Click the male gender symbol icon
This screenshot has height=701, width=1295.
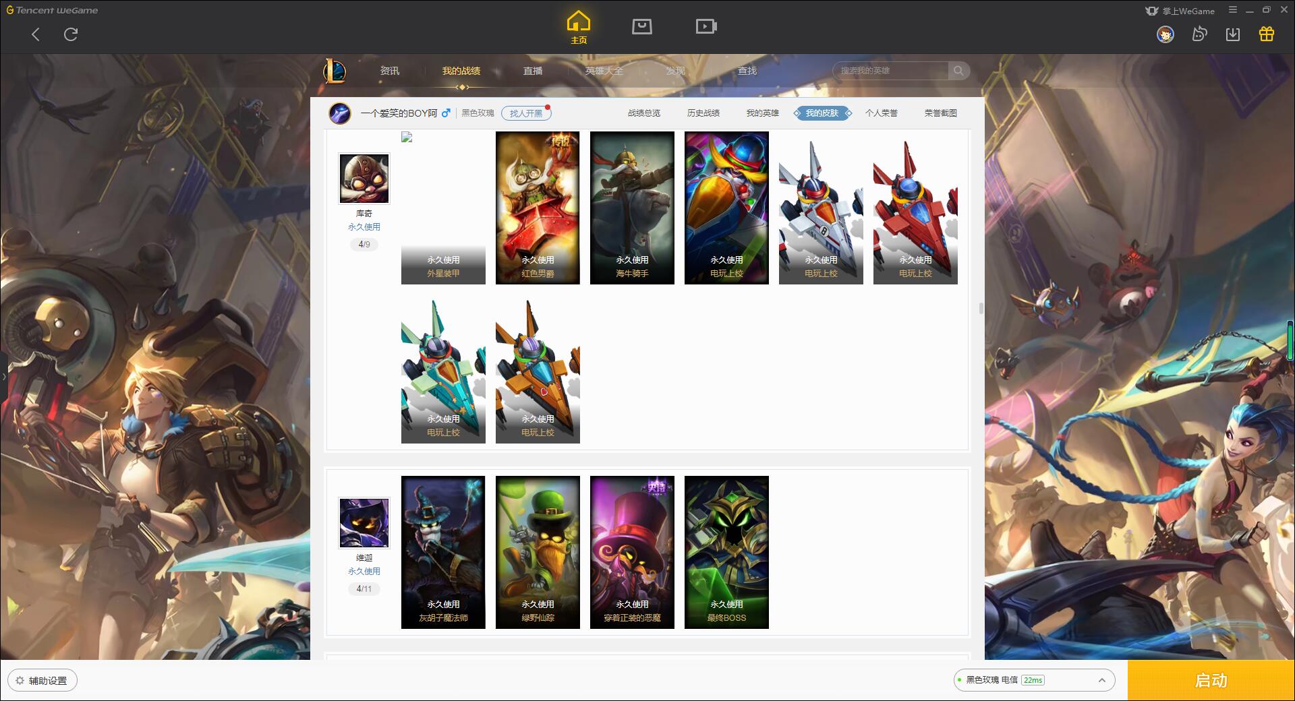click(x=446, y=113)
